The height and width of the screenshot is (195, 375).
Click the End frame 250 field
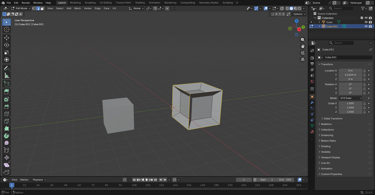tap(285, 180)
